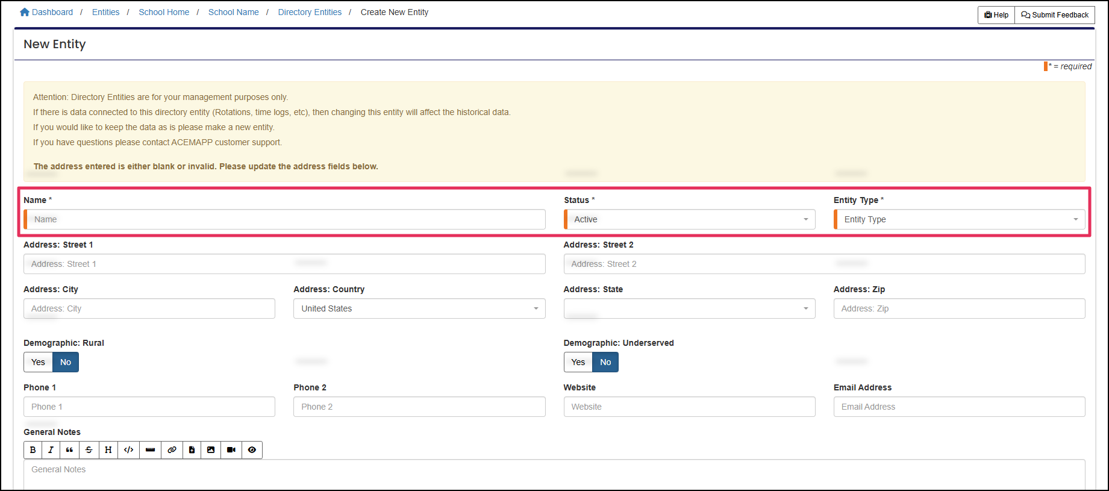This screenshot has width=1109, height=491.
Task: Click the '* = required' legend text
Action: 1070,66
